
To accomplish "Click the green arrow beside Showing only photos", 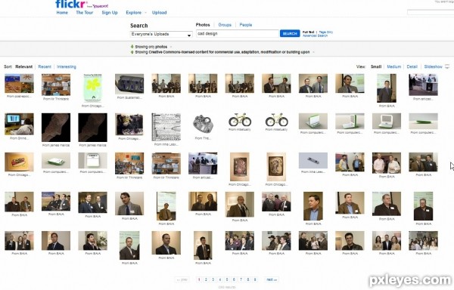I will [x=132, y=47].
